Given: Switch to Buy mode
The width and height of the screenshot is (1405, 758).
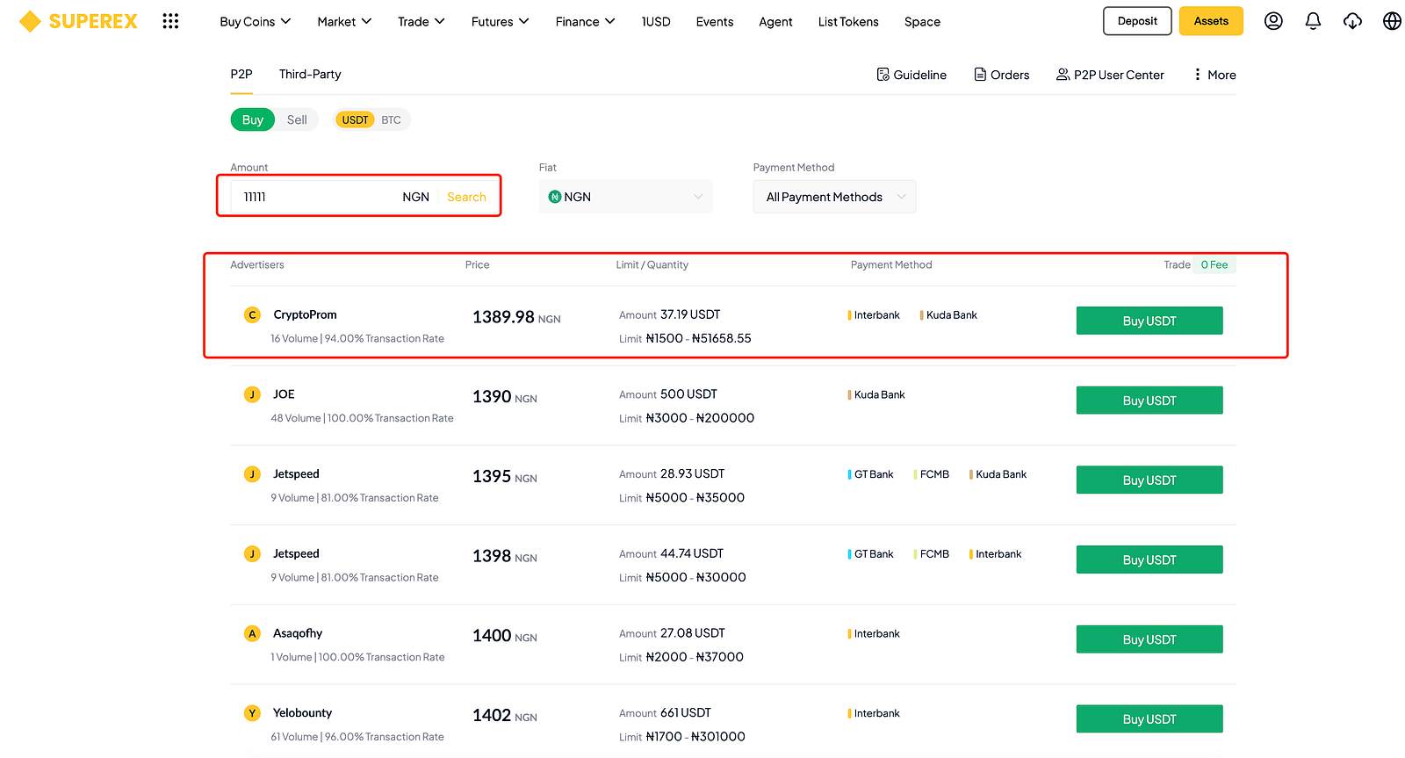Looking at the screenshot, I should pyautogui.click(x=253, y=119).
